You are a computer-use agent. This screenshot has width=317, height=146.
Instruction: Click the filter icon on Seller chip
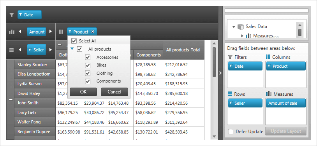(x=30, y=50)
